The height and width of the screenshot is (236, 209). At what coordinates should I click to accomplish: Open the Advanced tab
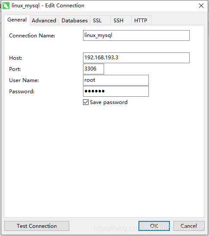click(44, 21)
